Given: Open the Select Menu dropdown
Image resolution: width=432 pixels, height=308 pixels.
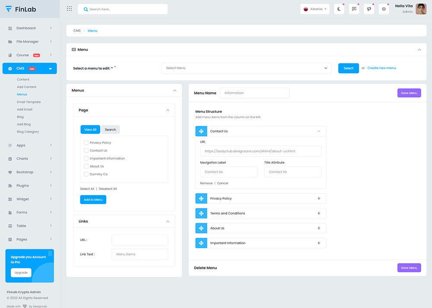Looking at the screenshot, I should coord(246,68).
